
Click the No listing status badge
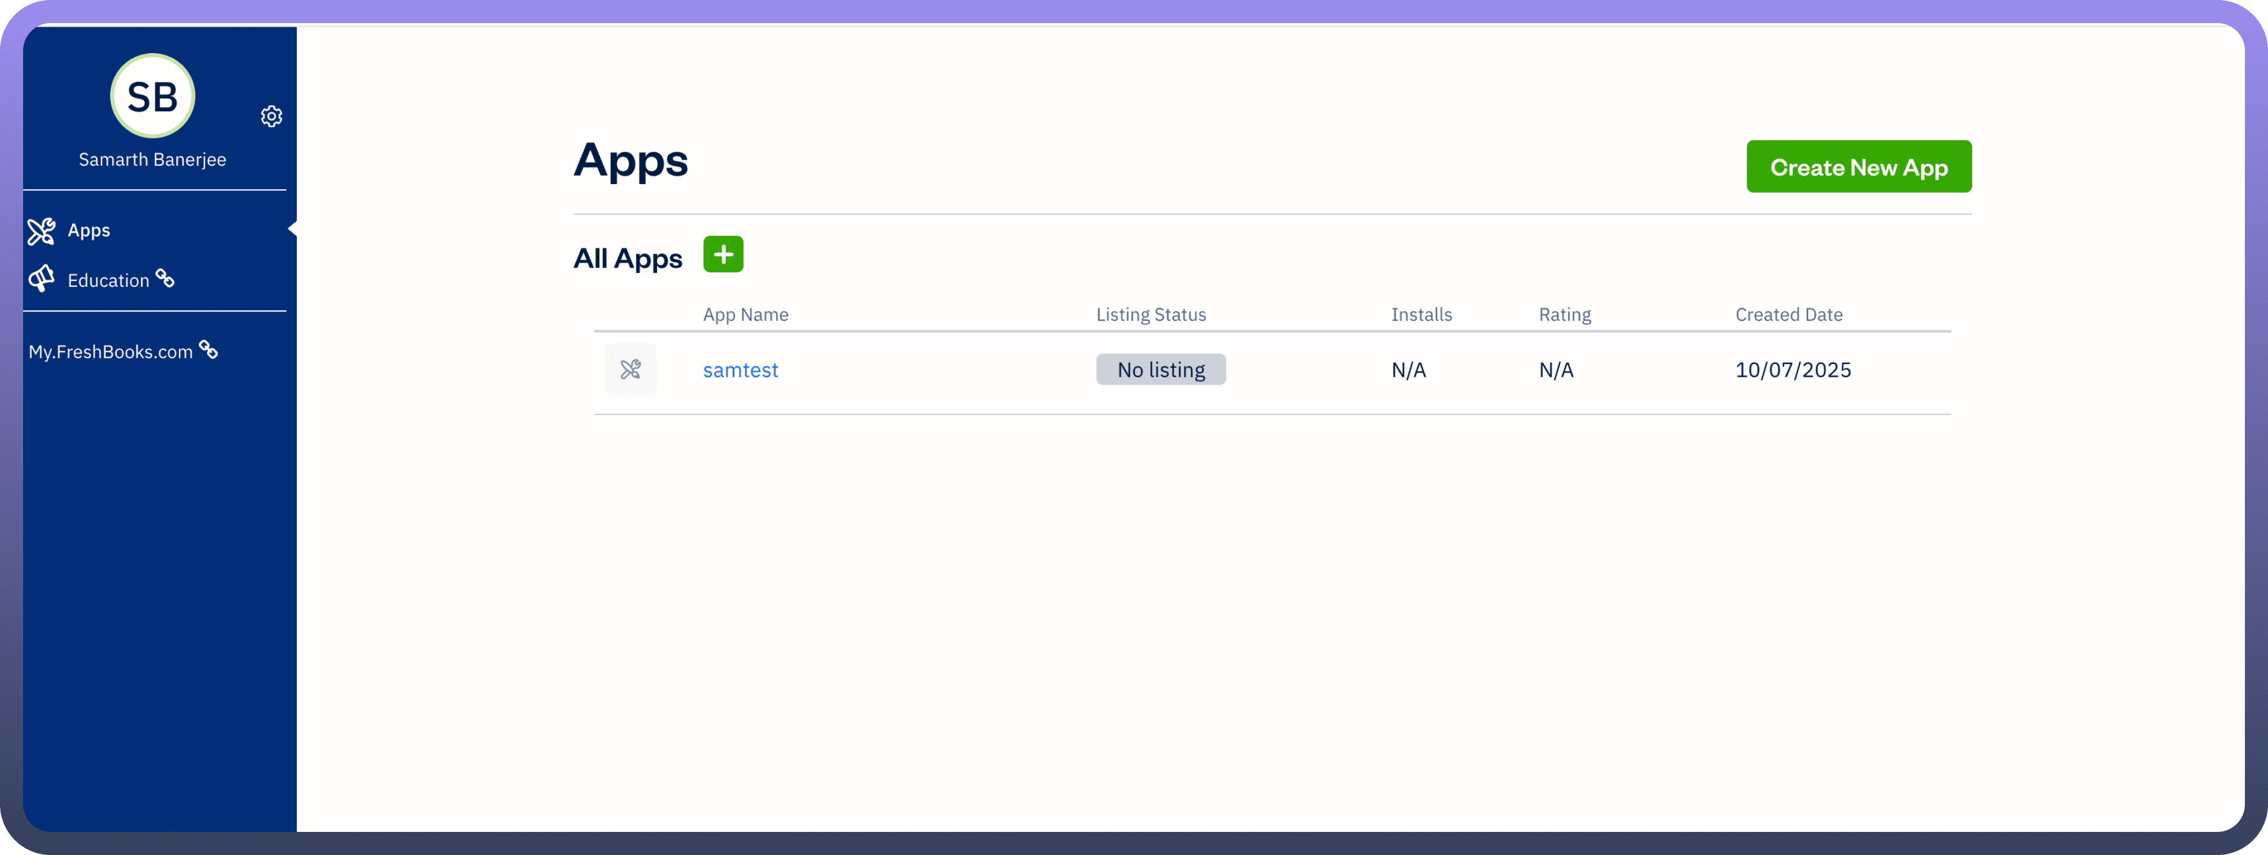1161,369
